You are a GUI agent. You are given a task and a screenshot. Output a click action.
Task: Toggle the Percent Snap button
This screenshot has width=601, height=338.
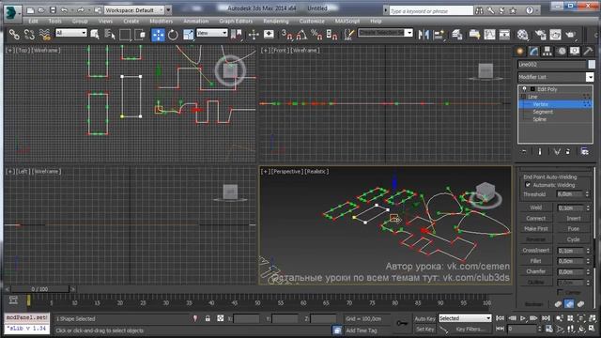[316, 35]
